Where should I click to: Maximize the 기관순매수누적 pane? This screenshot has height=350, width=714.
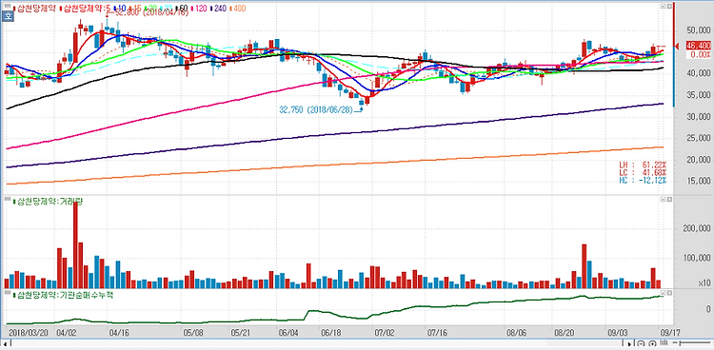tap(669, 293)
